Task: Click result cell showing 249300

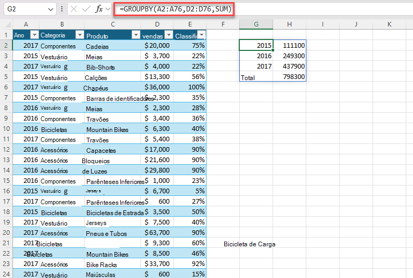Action: tap(290, 56)
